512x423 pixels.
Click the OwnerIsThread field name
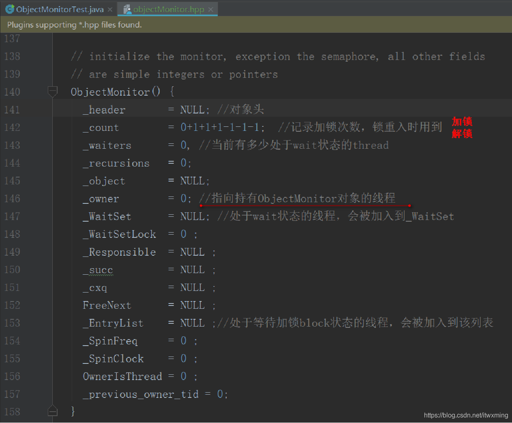click(x=122, y=376)
